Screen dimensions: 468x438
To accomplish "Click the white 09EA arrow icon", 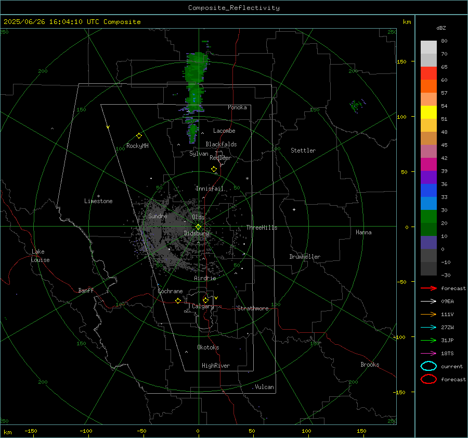I will (x=428, y=302).
